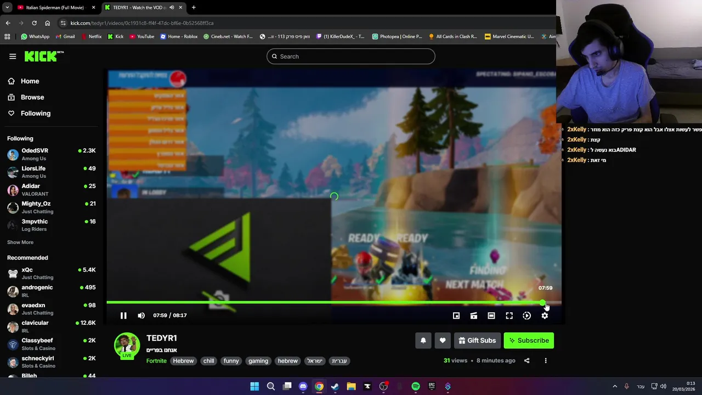Screen dimensions: 702x395
Task: Click the notification bell button
Action: click(423, 341)
